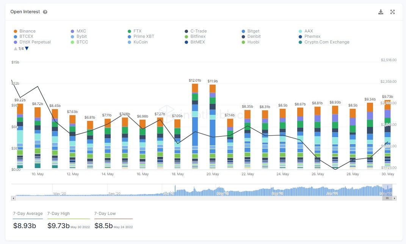Viewport: 406px width, 244px height.
Task: Click the download chart icon
Action: click(381, 12)
